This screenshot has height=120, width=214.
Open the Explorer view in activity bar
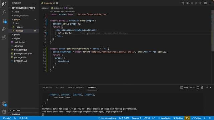[4, 4]
